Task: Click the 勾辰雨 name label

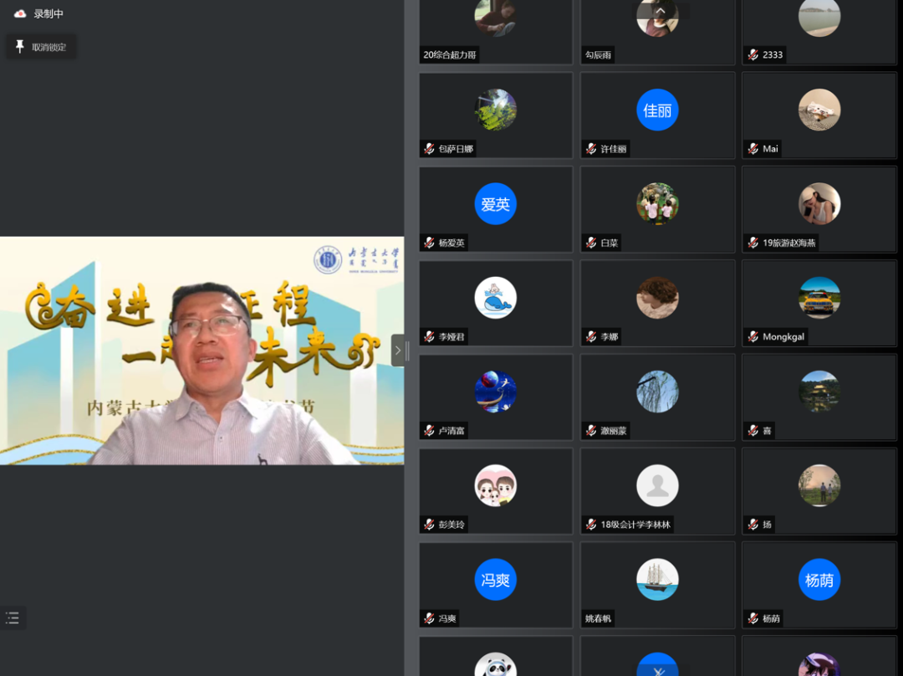Action: pyautogui.click(x=598, y=54)
